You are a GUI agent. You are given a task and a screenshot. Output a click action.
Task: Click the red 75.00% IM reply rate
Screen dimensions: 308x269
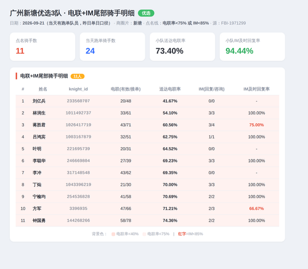click(x=256, y=125)
